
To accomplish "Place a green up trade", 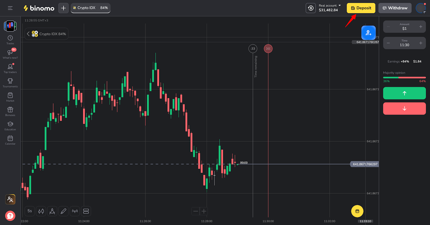I will (x=404, y=93).
